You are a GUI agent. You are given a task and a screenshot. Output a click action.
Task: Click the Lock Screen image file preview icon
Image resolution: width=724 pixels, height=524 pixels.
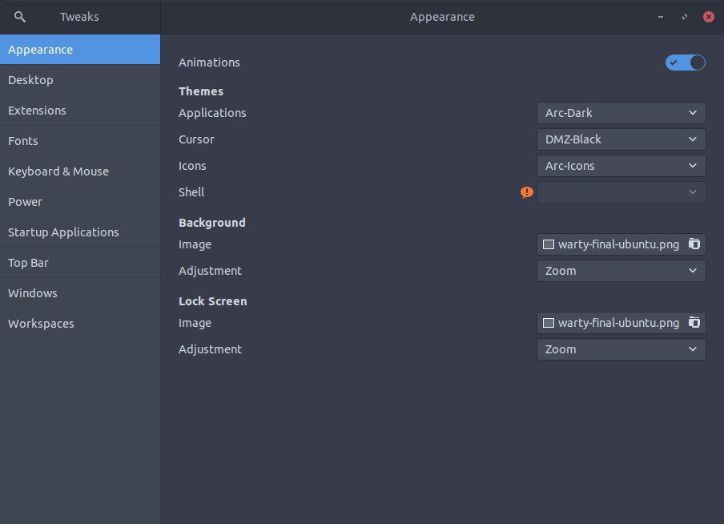pyautogui.click(x=548, y=323)
